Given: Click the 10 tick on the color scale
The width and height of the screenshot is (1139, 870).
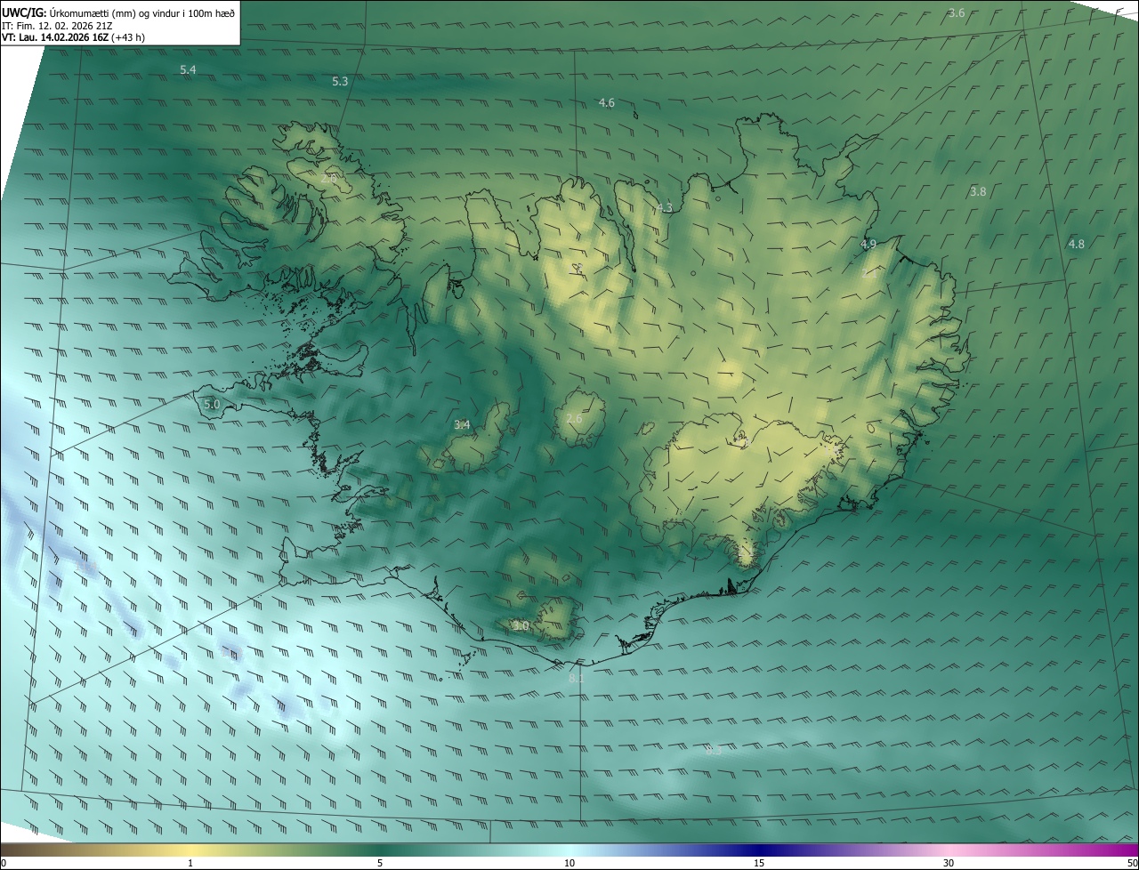Looking at the screenshot, I should pos(569,863).
